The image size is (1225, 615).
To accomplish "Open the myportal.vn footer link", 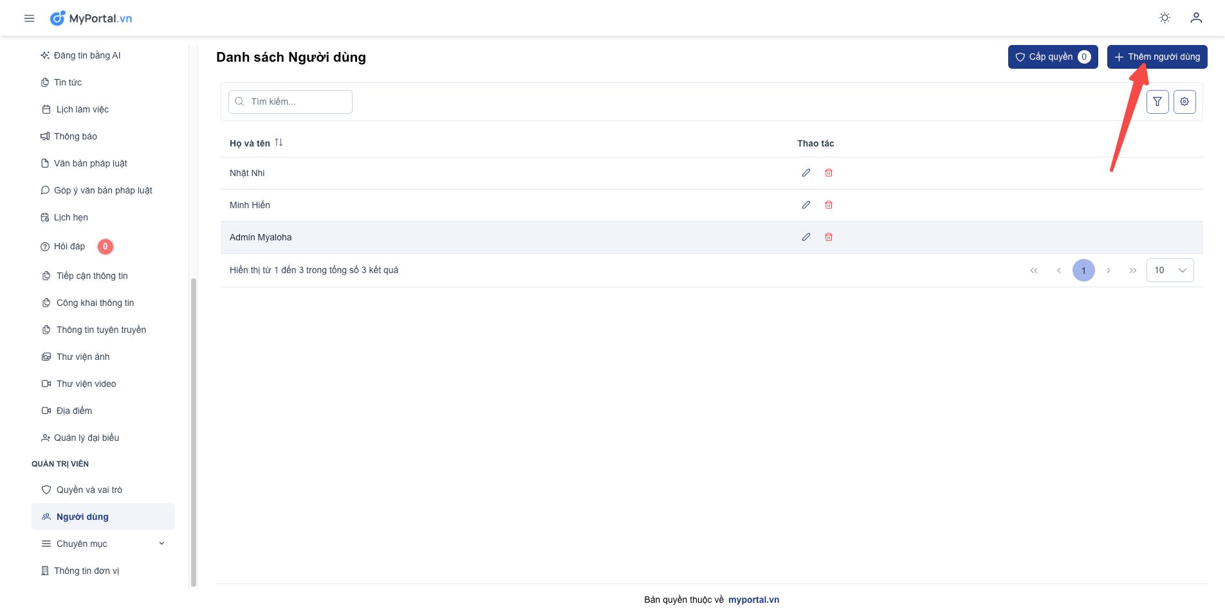I will (753, 600).
